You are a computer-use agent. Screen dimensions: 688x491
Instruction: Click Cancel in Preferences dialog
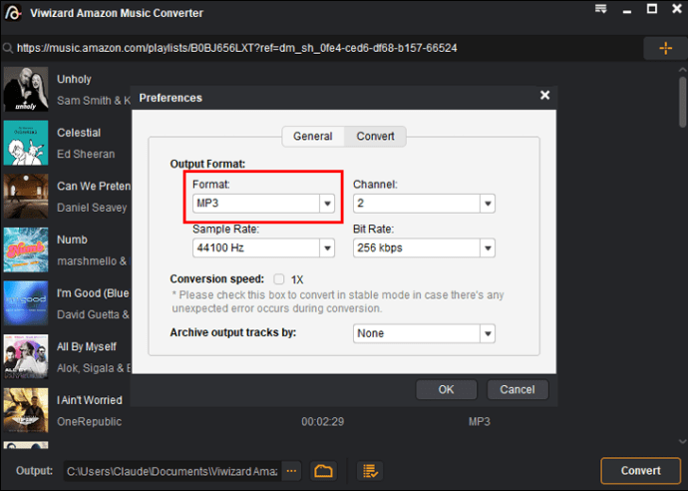517,389
